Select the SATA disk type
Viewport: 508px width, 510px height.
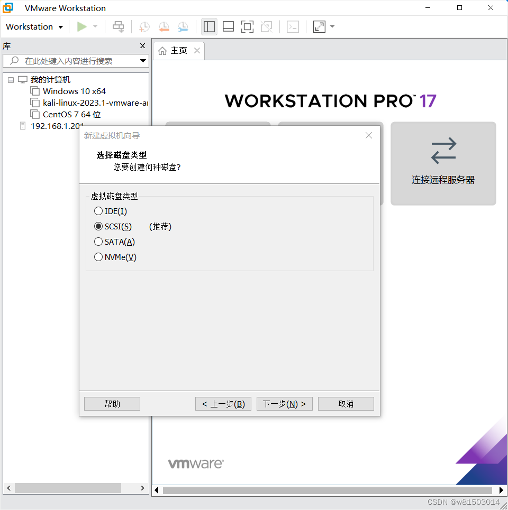tap(98, 242)
